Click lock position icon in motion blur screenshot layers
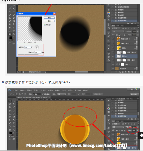This screenshot has width=143, height=151. (122, 35)
